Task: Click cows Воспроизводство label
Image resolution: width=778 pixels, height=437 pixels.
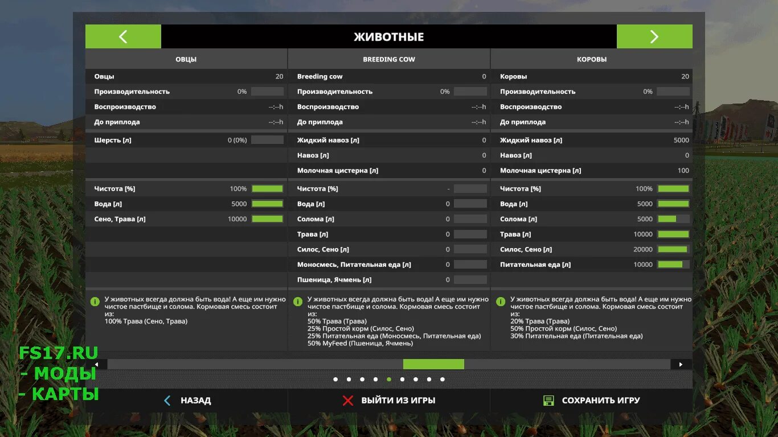Action: click(x=531, y=107)
